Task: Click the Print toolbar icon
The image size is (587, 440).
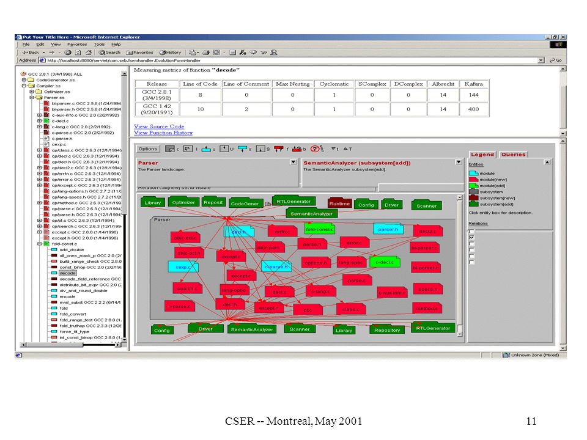Action: [206, 53]
